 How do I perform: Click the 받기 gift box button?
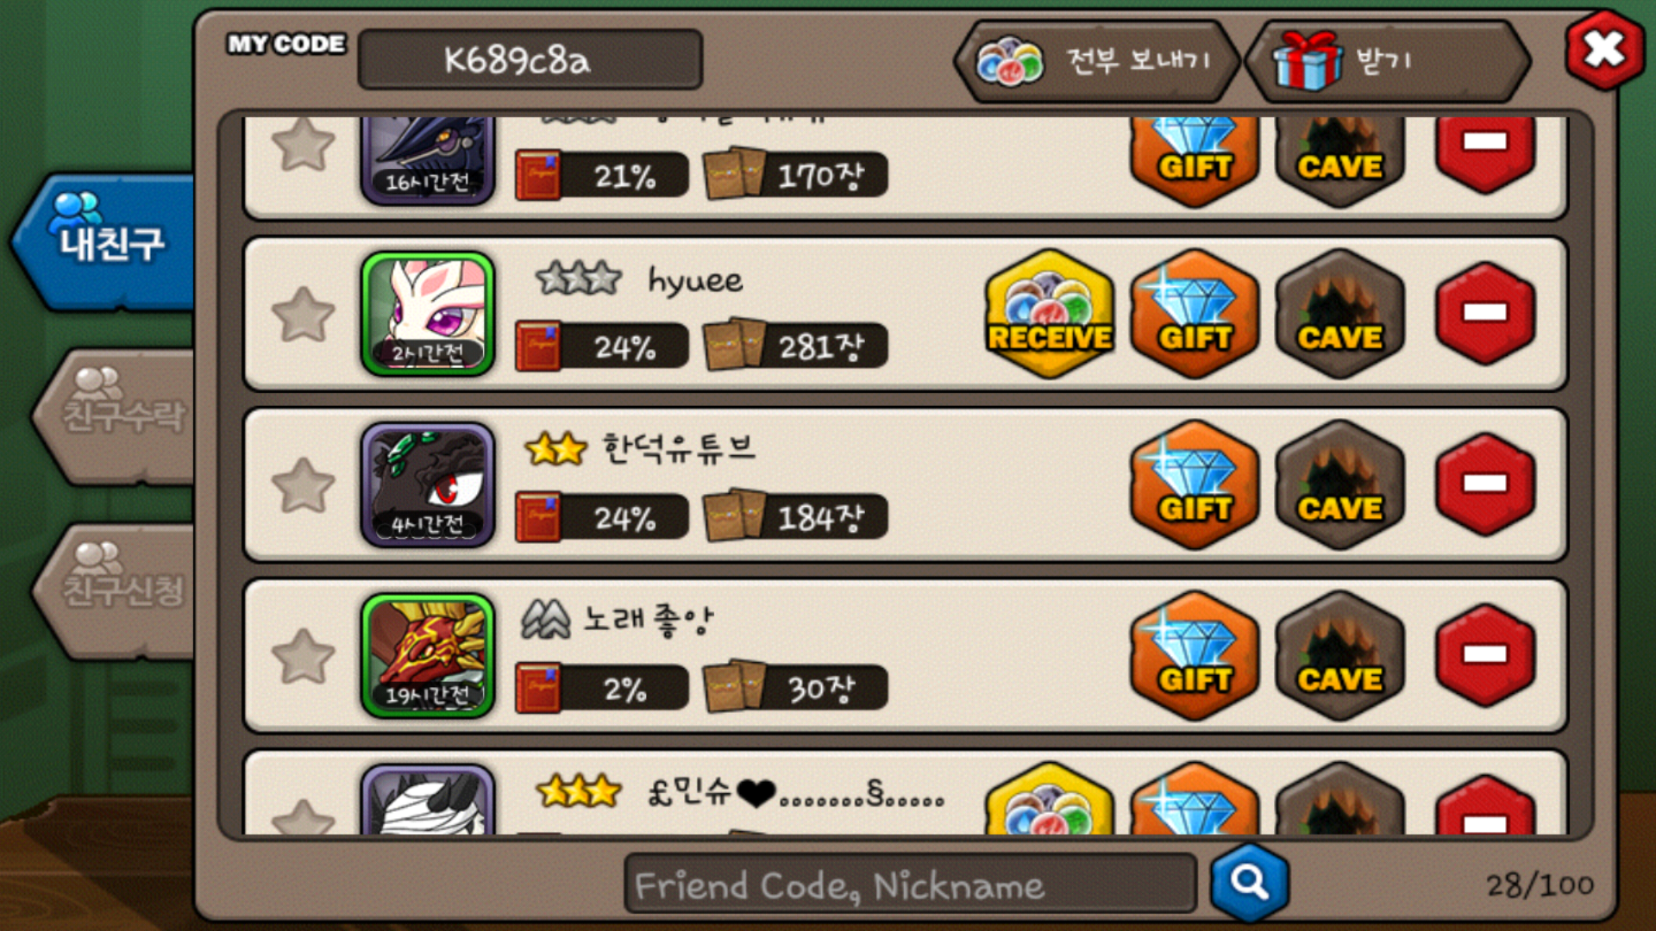(1389, 61)
